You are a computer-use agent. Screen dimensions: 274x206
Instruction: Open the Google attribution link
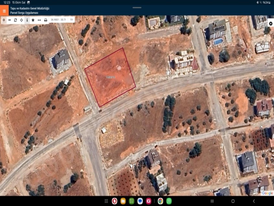click(267, 193)
